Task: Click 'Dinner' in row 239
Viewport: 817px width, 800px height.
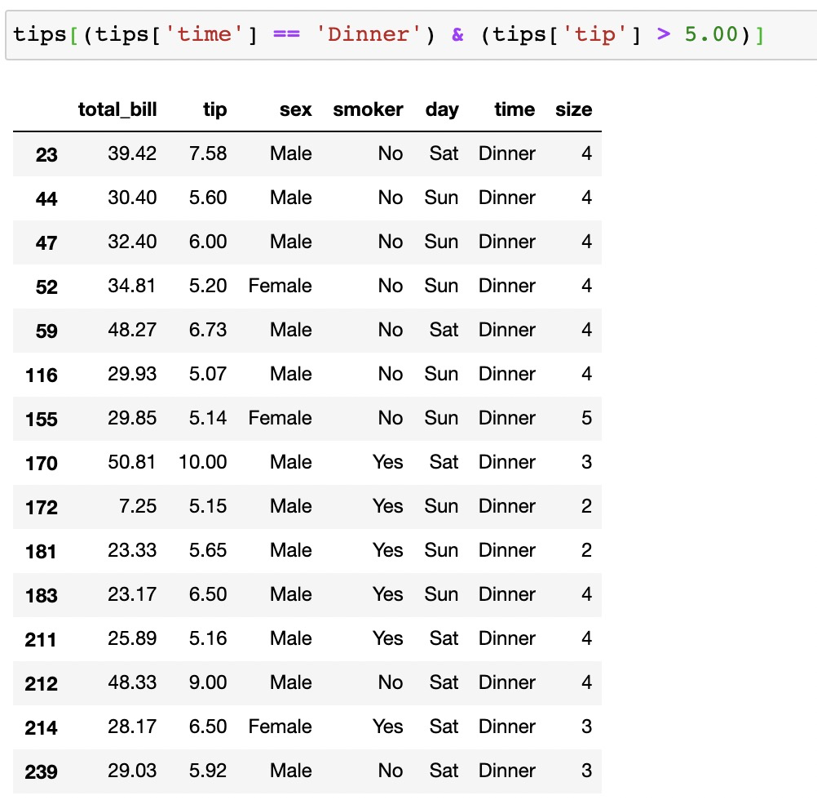Action: point(507,771)
